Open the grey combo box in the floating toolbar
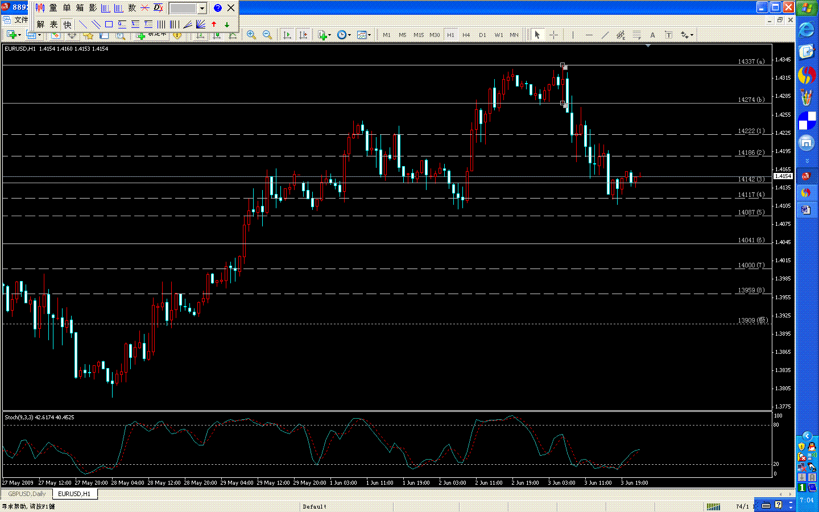 pyautogui.click(x=188, y=9)
